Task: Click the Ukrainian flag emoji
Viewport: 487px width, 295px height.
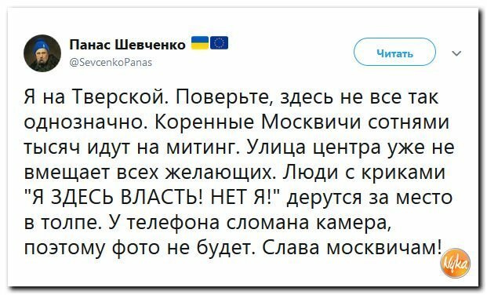Action: [x=200, y=43]
